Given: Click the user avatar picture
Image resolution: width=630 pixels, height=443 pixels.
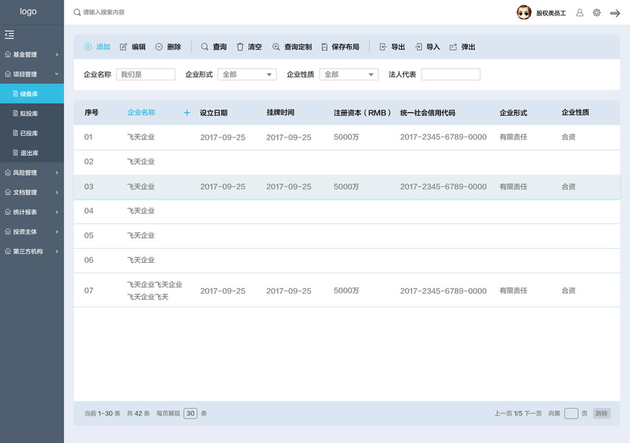Looking at the screenshot, I should 524,13.
